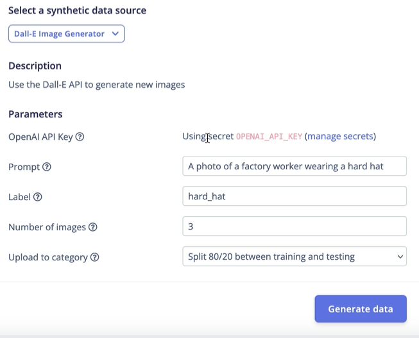Click the help icon next to Prompt
The height and width of the screenshot is (338, 419).
tap(47, 167)
